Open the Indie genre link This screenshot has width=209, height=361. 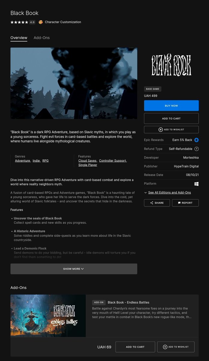coord(36,161)
